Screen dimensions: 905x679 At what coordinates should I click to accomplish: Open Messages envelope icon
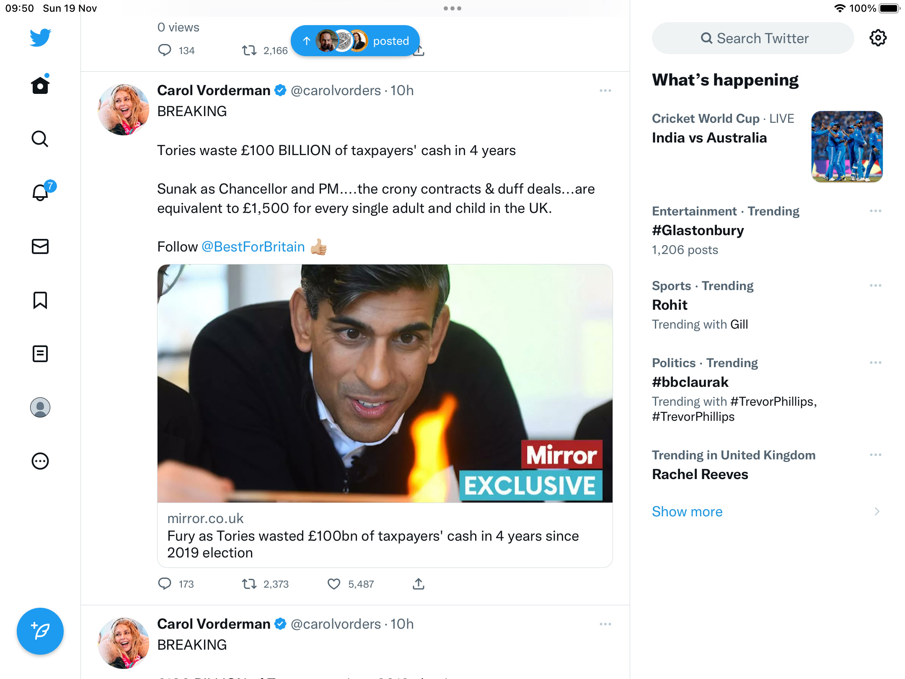pos(40,246)
